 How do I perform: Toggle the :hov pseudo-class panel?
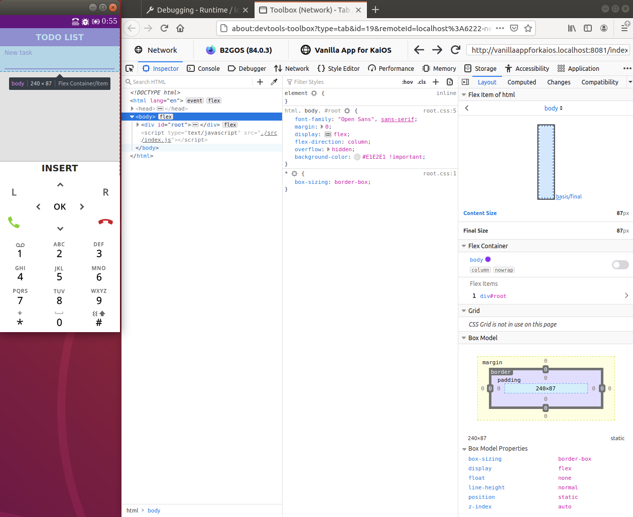coord(407,82)
